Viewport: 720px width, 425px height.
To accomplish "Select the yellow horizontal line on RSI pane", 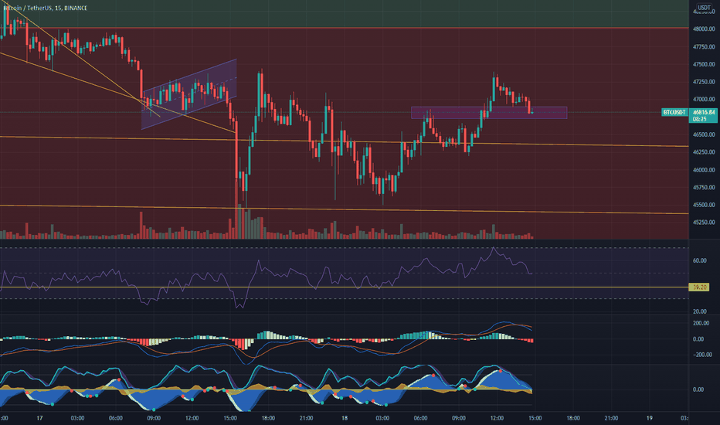I will [345, 287].
